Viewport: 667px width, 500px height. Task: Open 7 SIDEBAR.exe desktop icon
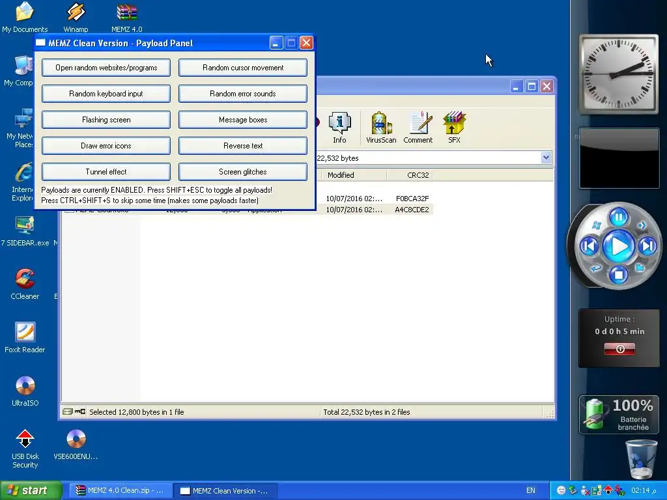coord(25,231)
